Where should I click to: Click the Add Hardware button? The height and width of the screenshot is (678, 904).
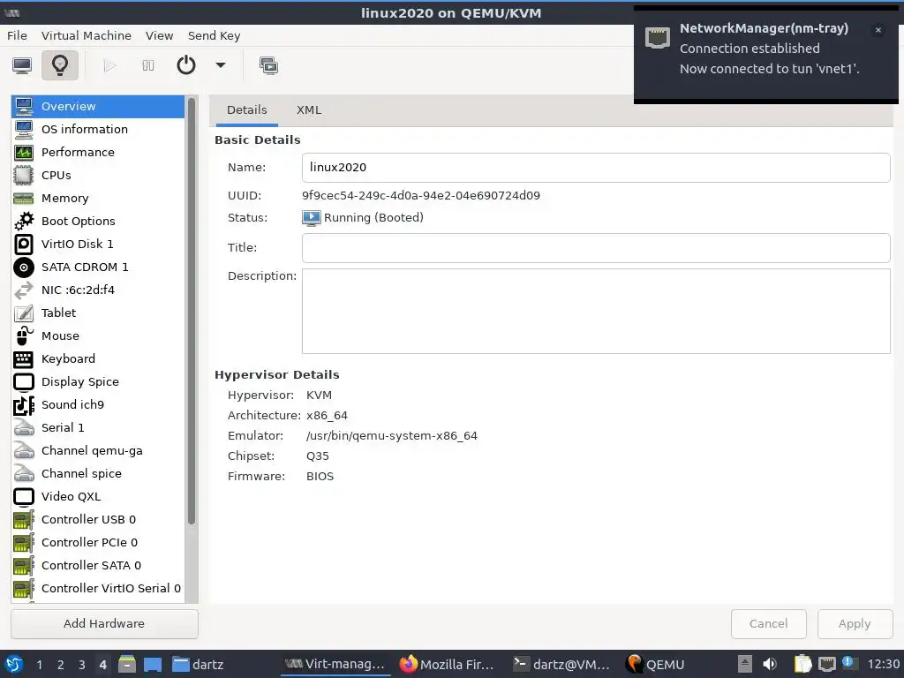(104, 624)
